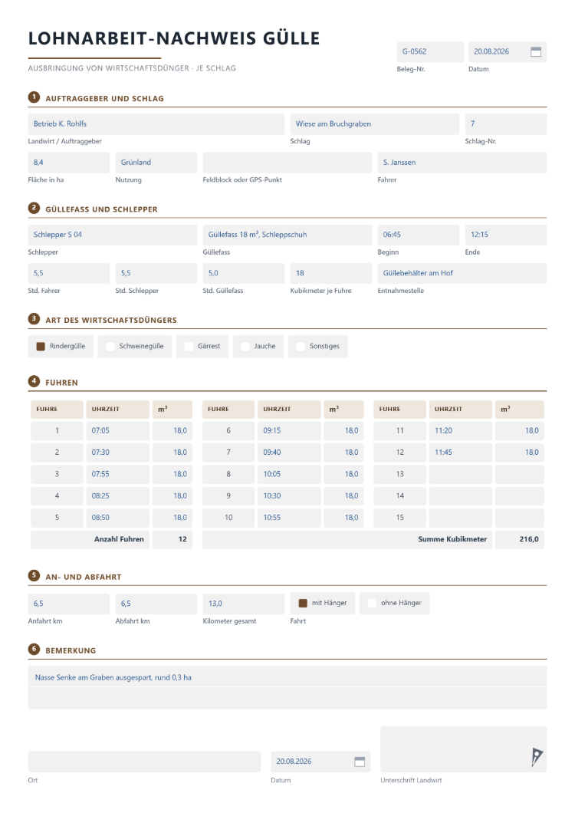575x813 pixels.
Task: Click Summe Kubikmeter value 216,0
Action: [x=520, y=540]
